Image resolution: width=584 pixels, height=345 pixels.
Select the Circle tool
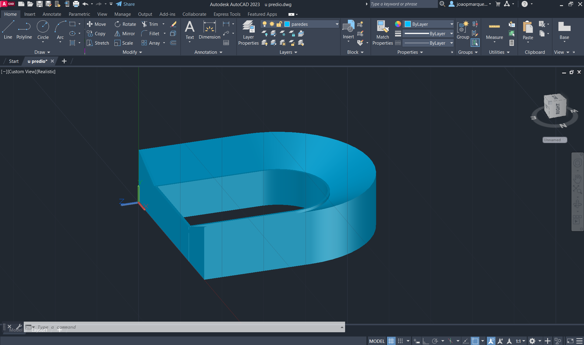43,30
